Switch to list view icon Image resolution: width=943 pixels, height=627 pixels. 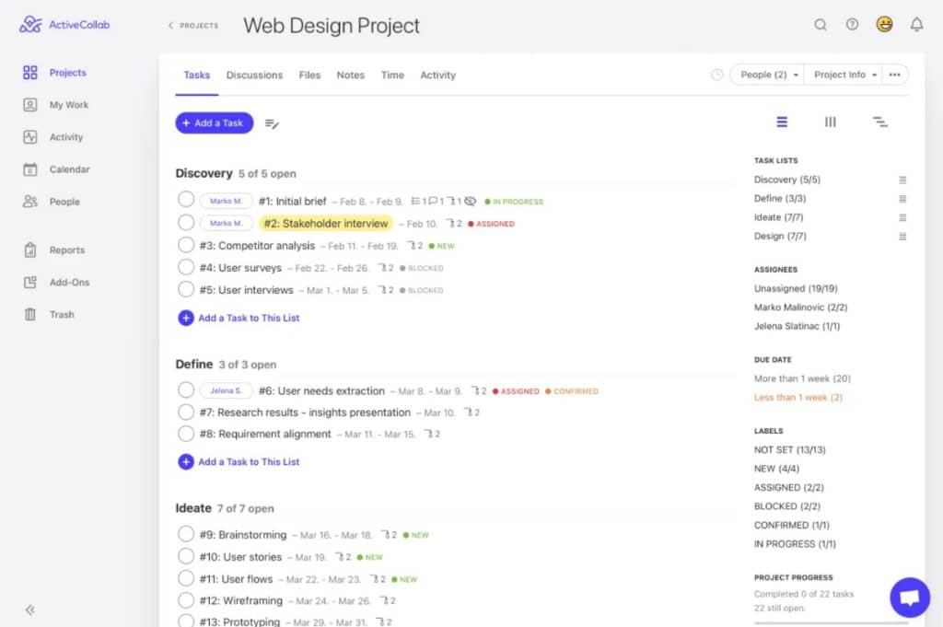782,122
